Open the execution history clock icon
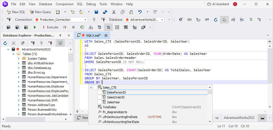Screen dimensions: 273x130 (82, 27)
